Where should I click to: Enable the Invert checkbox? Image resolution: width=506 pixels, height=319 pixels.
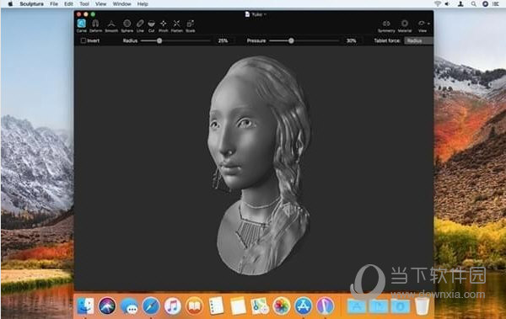83,40
